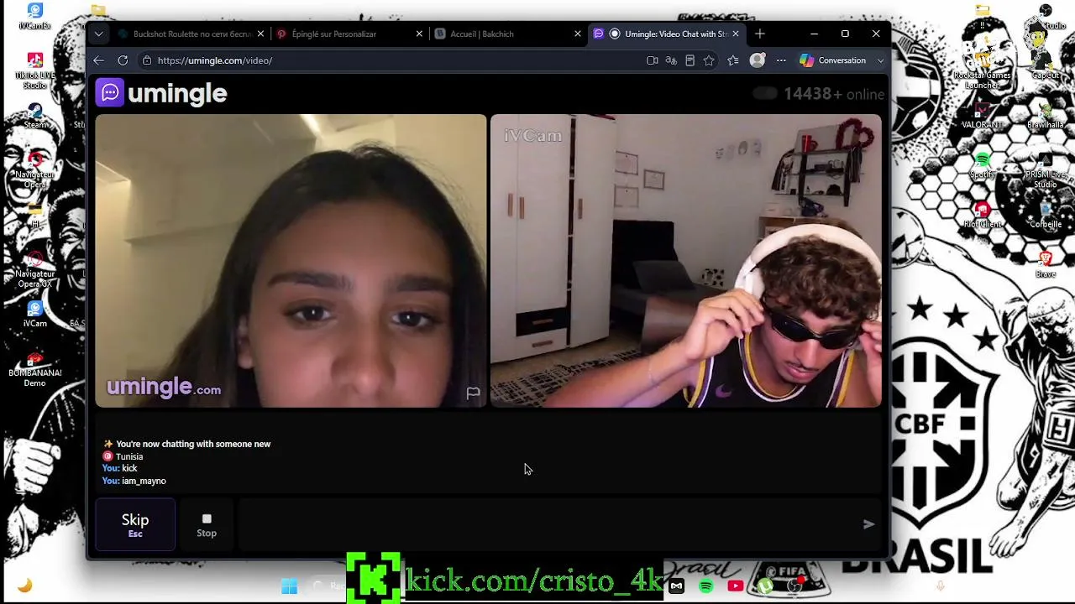Click the 14438+ online counter
The width and height of the screenshot is (1075, 604).
833,94
